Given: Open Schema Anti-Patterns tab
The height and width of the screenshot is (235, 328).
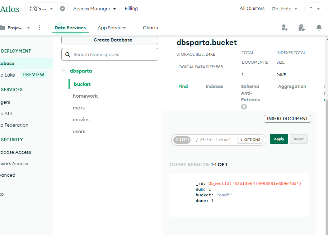Looking at the screenshot, I should tap(250, 93).
